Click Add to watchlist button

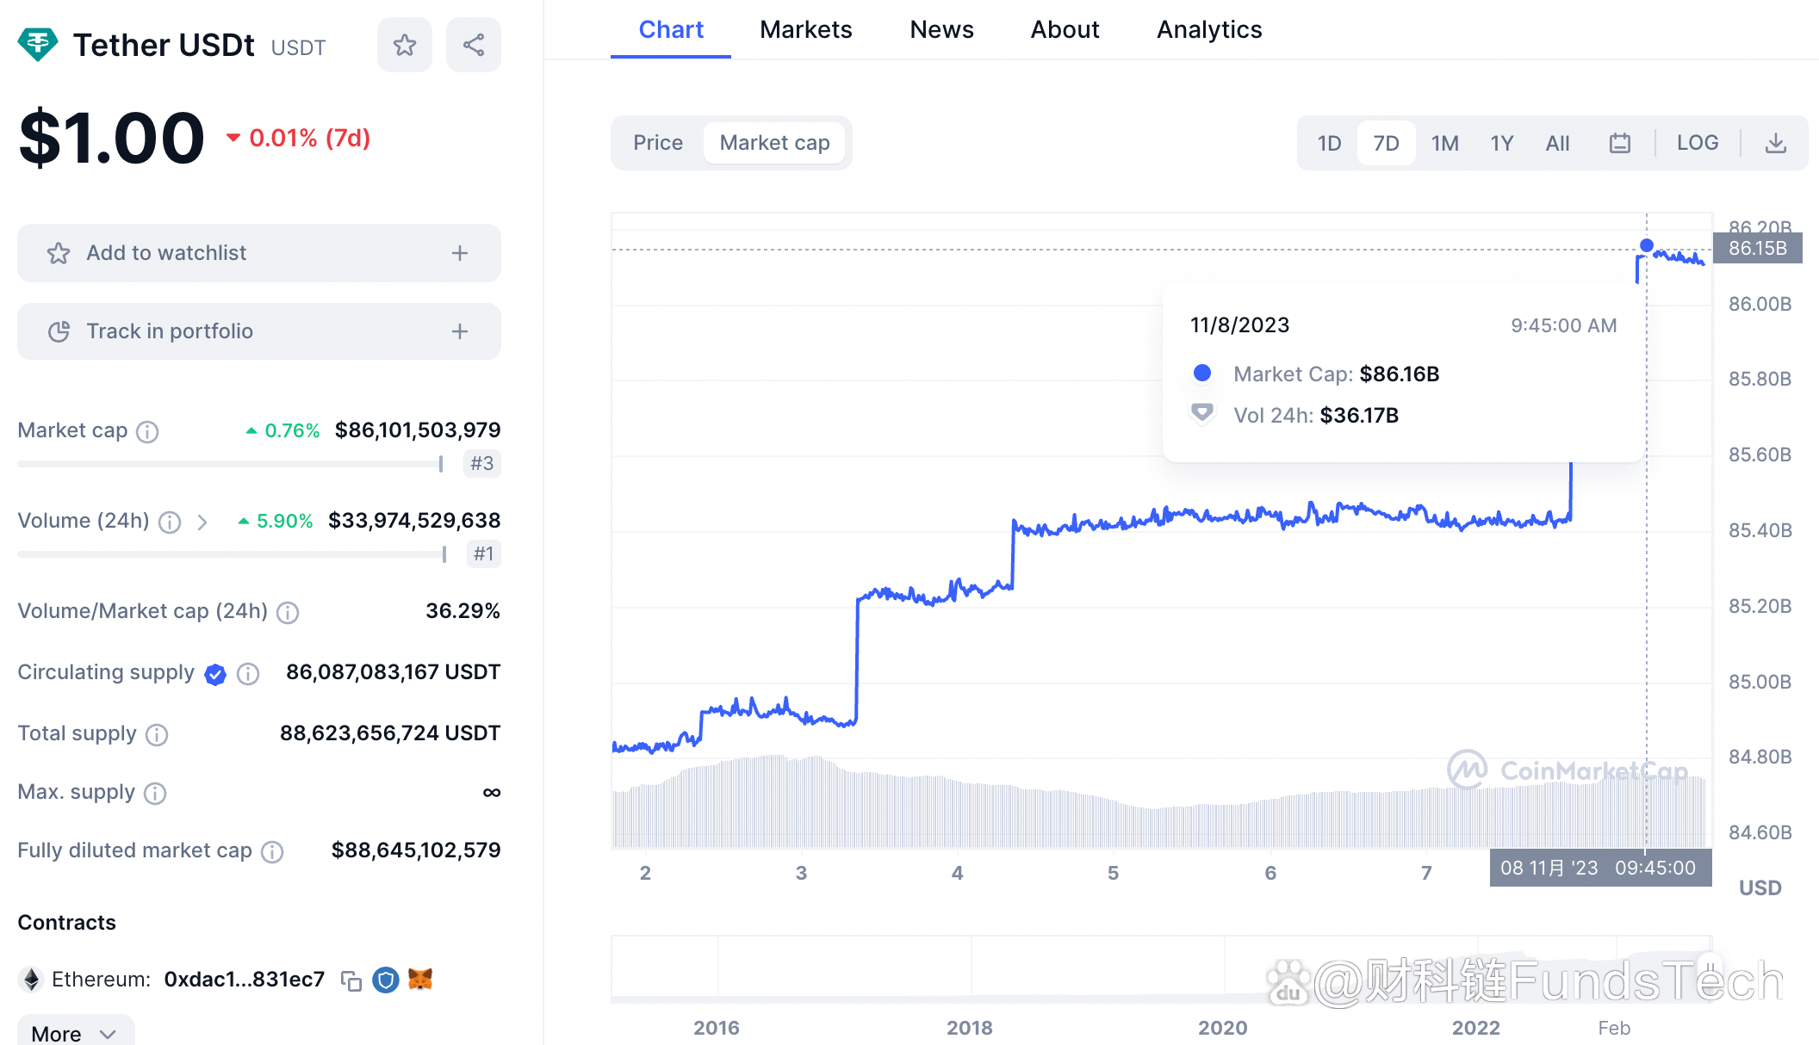coord(256,253)
